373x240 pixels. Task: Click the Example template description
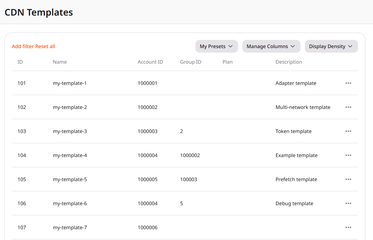coord(296,155)
